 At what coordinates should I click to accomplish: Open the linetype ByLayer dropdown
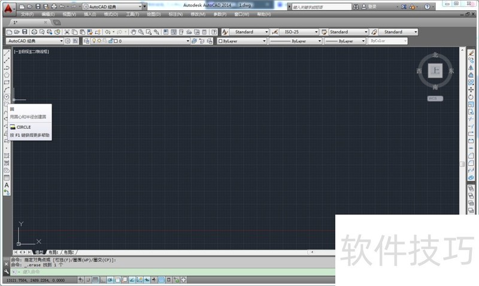pos(320,41)
